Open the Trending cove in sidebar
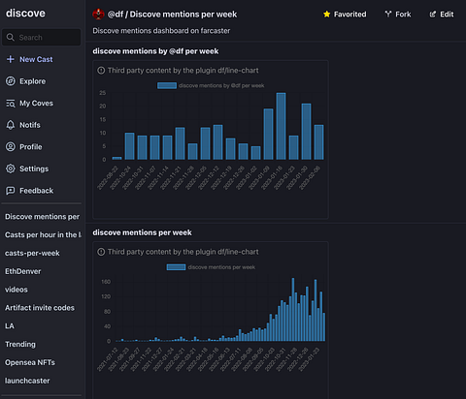The width and height of the screenshot is (466, 399). [20, 345]
